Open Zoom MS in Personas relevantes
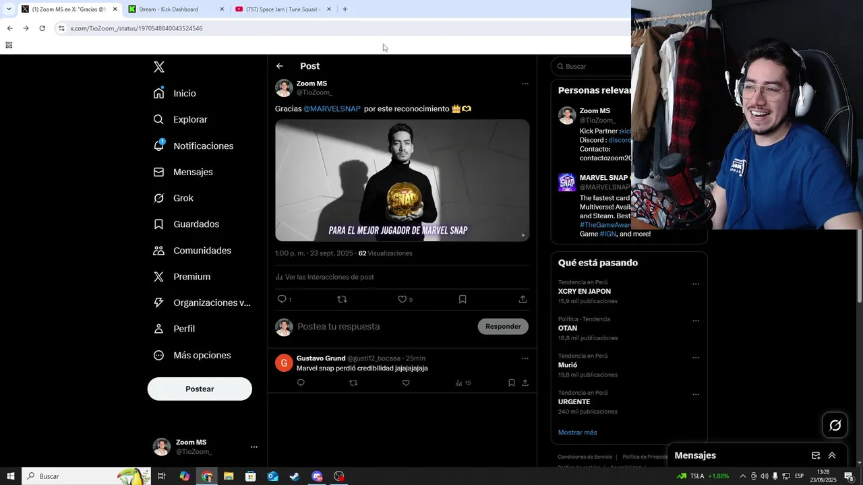The width and height of the screenshot is (863, 485). [595, 110]
